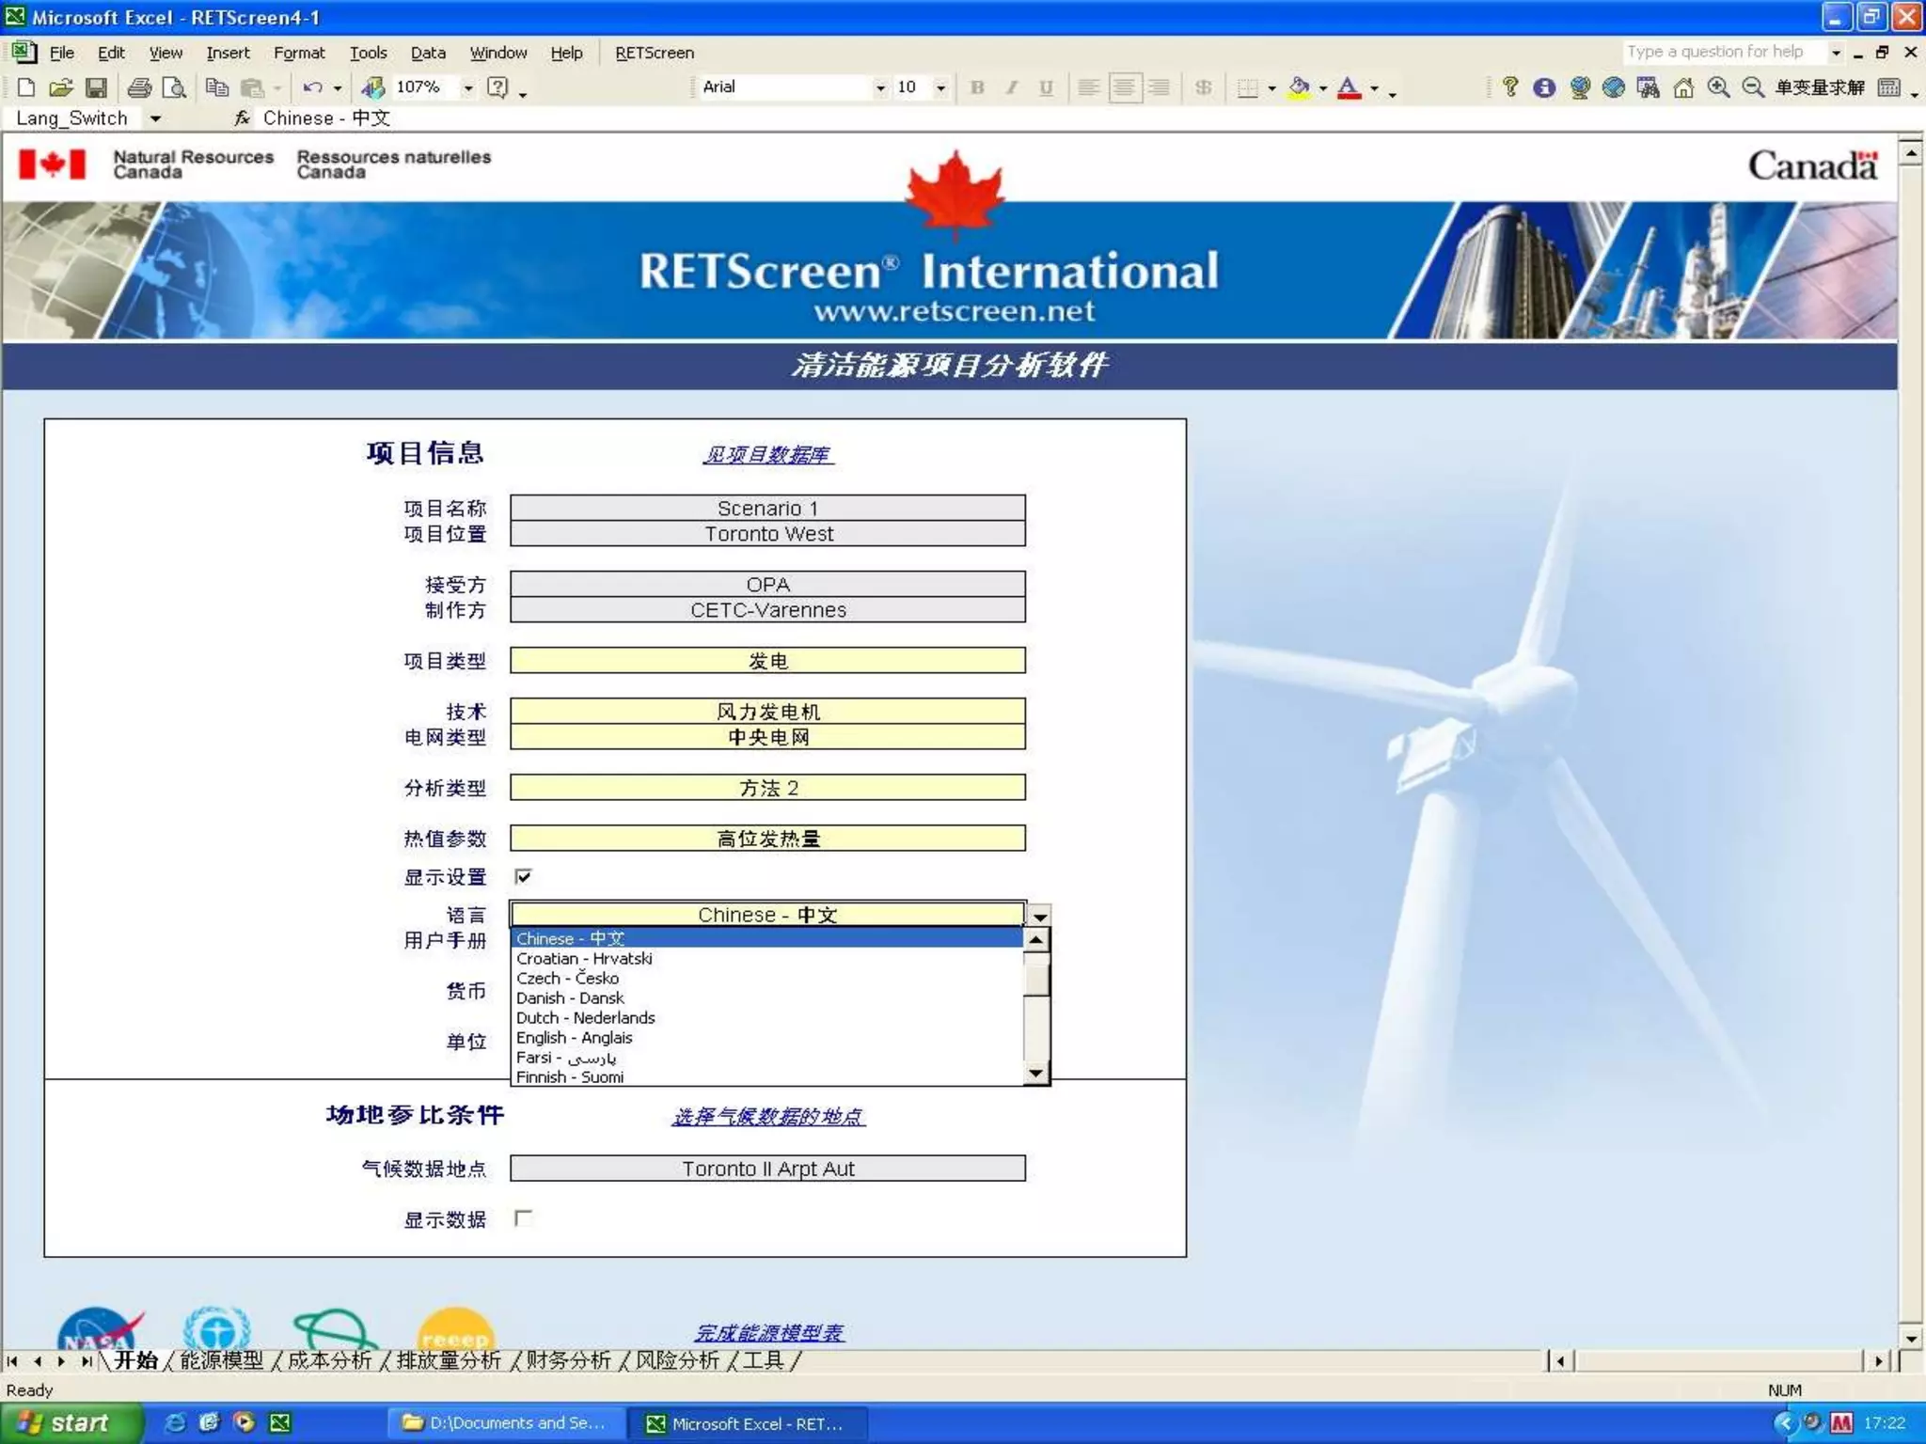The image size is (1926, 1444).
Task: Click the Borders icon
Action: (1247, 87)
